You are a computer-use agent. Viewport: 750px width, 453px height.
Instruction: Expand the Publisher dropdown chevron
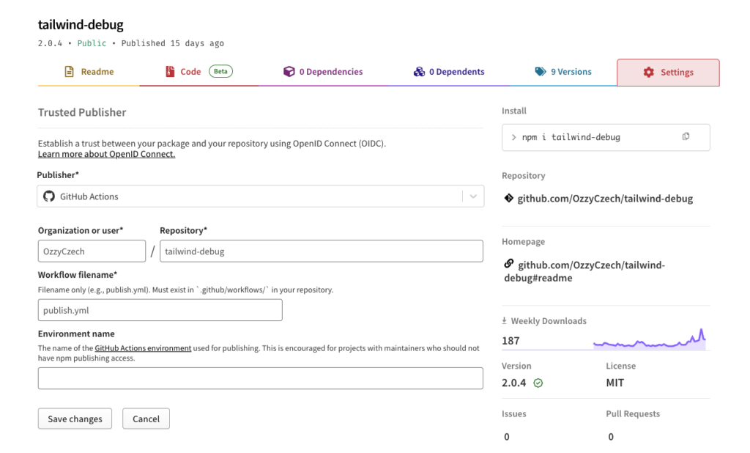coord(473,196)
